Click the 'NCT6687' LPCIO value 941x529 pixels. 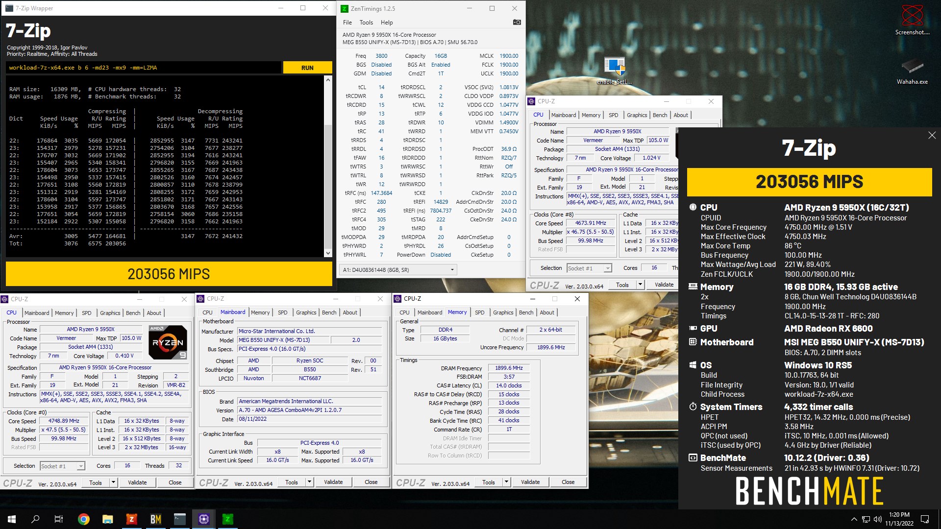310,378
